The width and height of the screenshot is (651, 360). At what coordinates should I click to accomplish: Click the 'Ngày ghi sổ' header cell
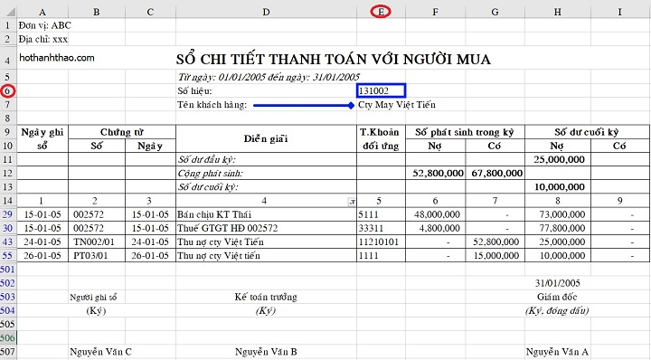coord(42,138)
